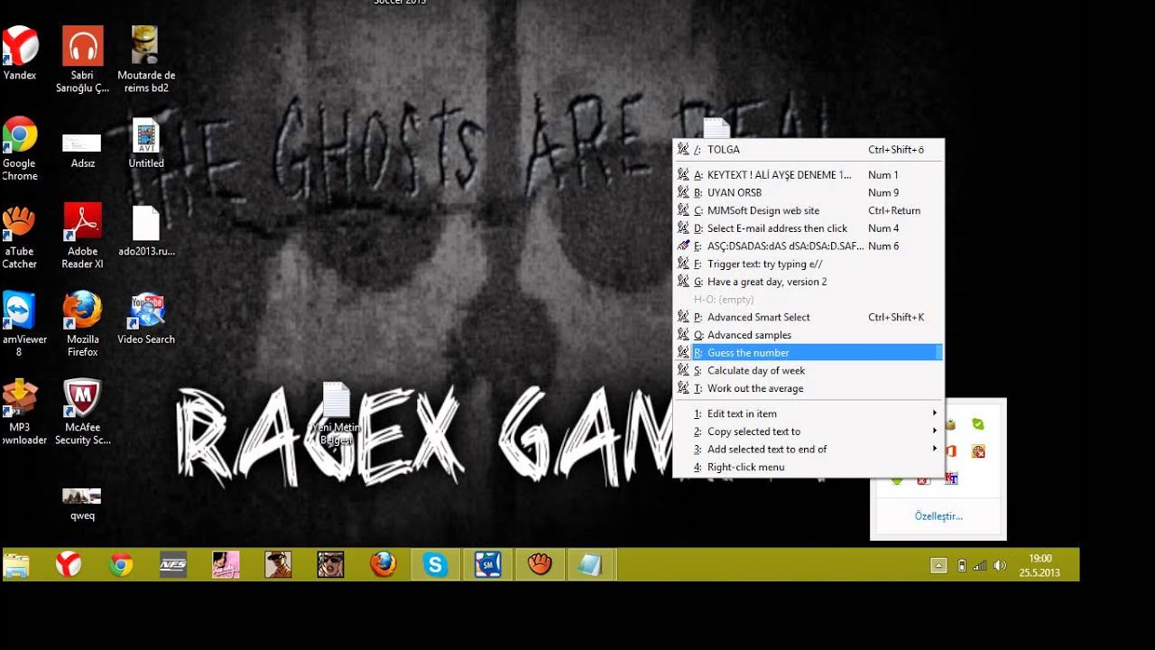Image resolution: width=1155 pixels, height=650 pixels.
Task: Click the network signal tray icon
Action: pos(981,566)
